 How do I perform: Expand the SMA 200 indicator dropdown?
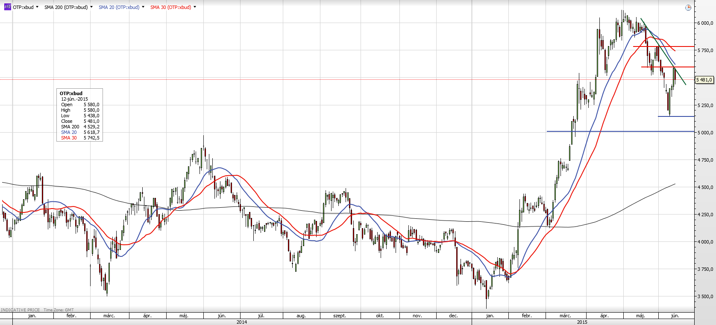tap(91, 7)
